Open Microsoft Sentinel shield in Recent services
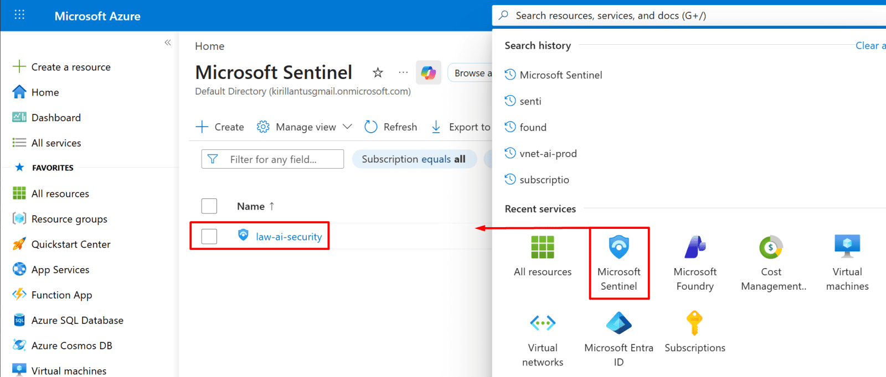Screen dimensions: 886x377 [x=619, y=263]
